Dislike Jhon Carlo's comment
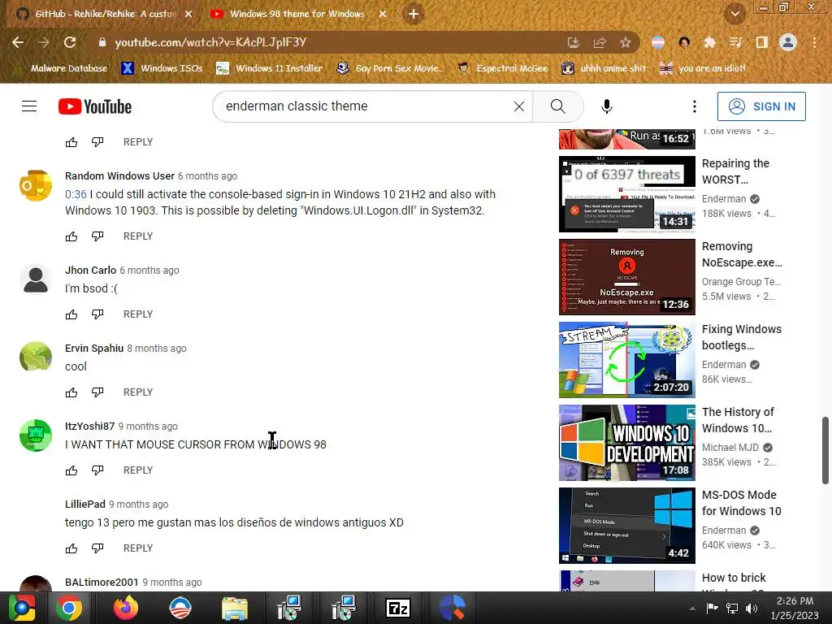The image size is (832, 624). point(97,314)
